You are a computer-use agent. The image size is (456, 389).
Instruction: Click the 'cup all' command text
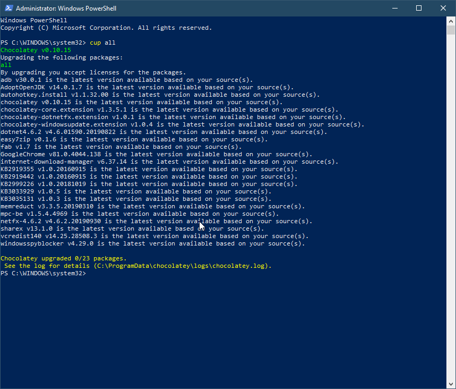click(x=102, y=43)
